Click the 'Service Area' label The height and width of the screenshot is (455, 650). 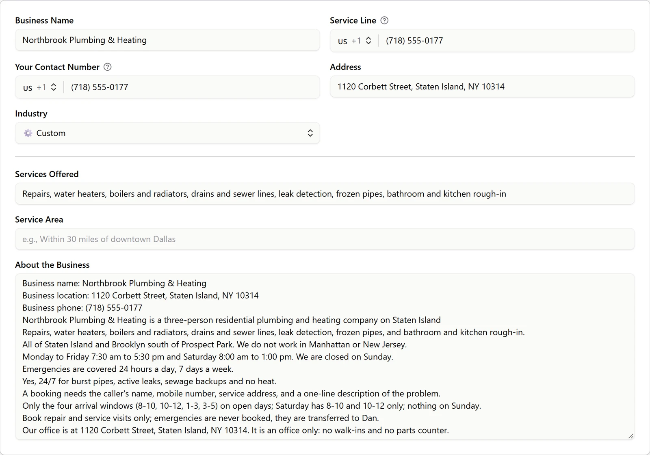[39, 220]
